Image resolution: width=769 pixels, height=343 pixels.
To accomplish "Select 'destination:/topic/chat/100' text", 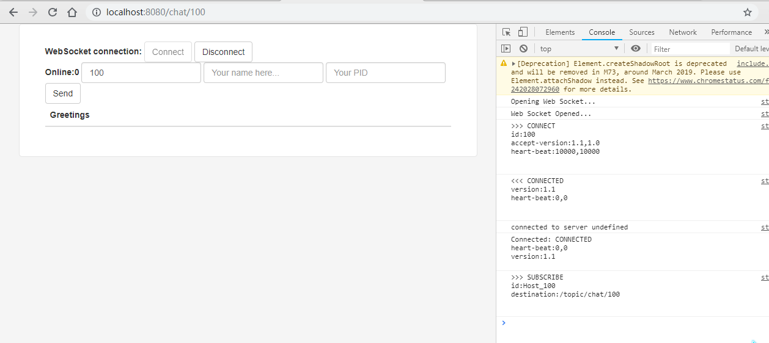I will tap(565, 294).
